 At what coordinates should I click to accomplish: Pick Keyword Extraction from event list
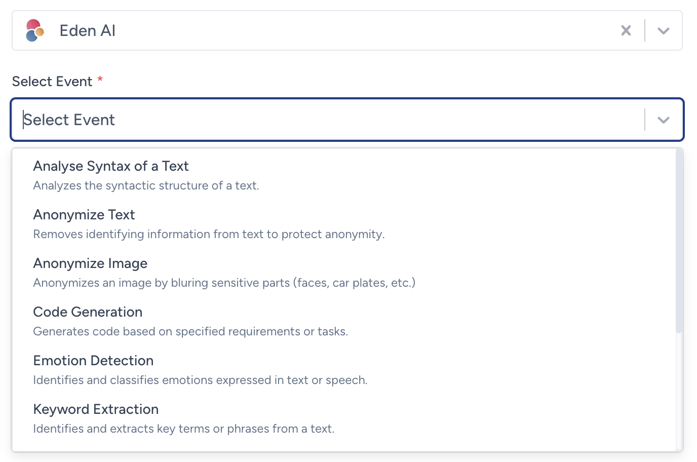point(344,418)
